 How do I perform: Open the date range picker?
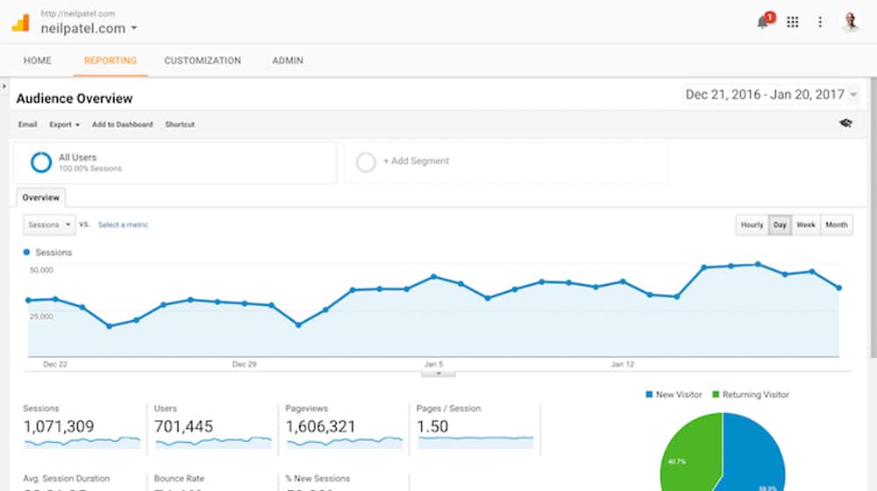click(771, 95)
